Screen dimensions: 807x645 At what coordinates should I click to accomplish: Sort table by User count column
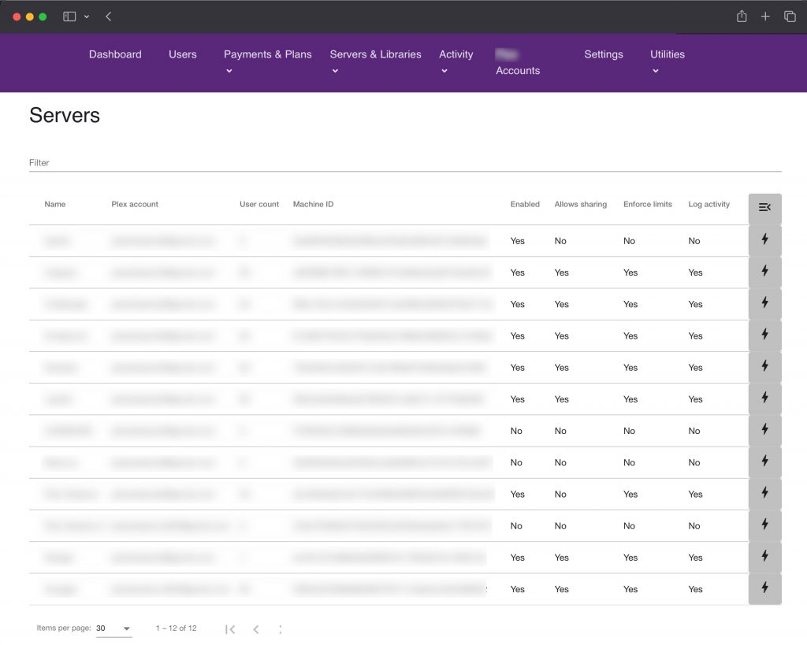click(x=259, y=204)
